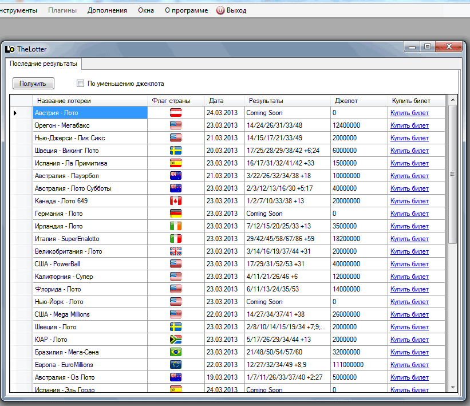470x406 pixels.
Task: Click the UK flag in the Великобритания - Лото row
Action: click(x=176, y=251)
